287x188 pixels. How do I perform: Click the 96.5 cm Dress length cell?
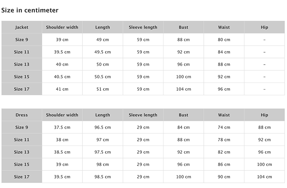(x=102, y=128)
